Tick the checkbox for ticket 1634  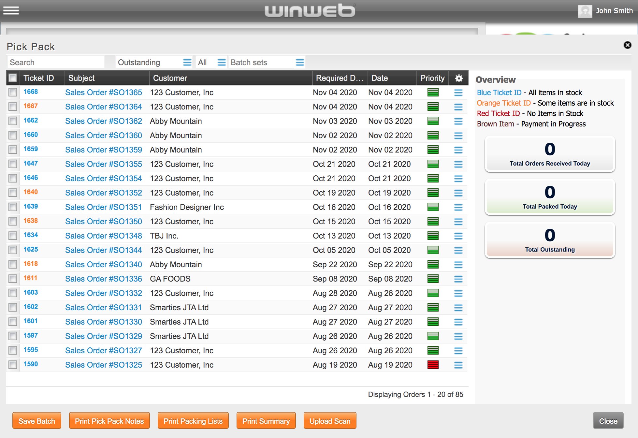pos(13,236)
